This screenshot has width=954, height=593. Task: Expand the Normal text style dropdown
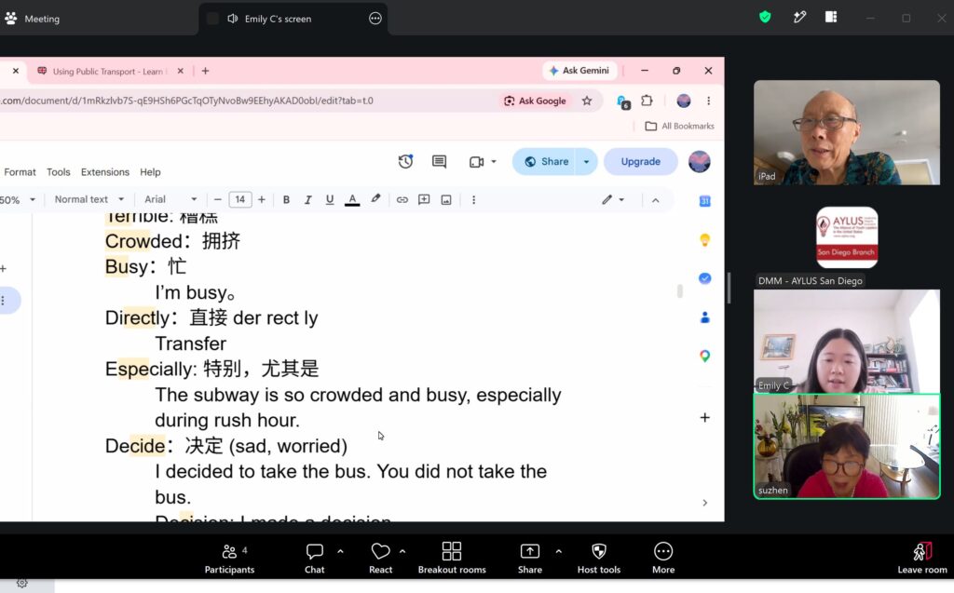pyautogui.click(x=89, y=199)
